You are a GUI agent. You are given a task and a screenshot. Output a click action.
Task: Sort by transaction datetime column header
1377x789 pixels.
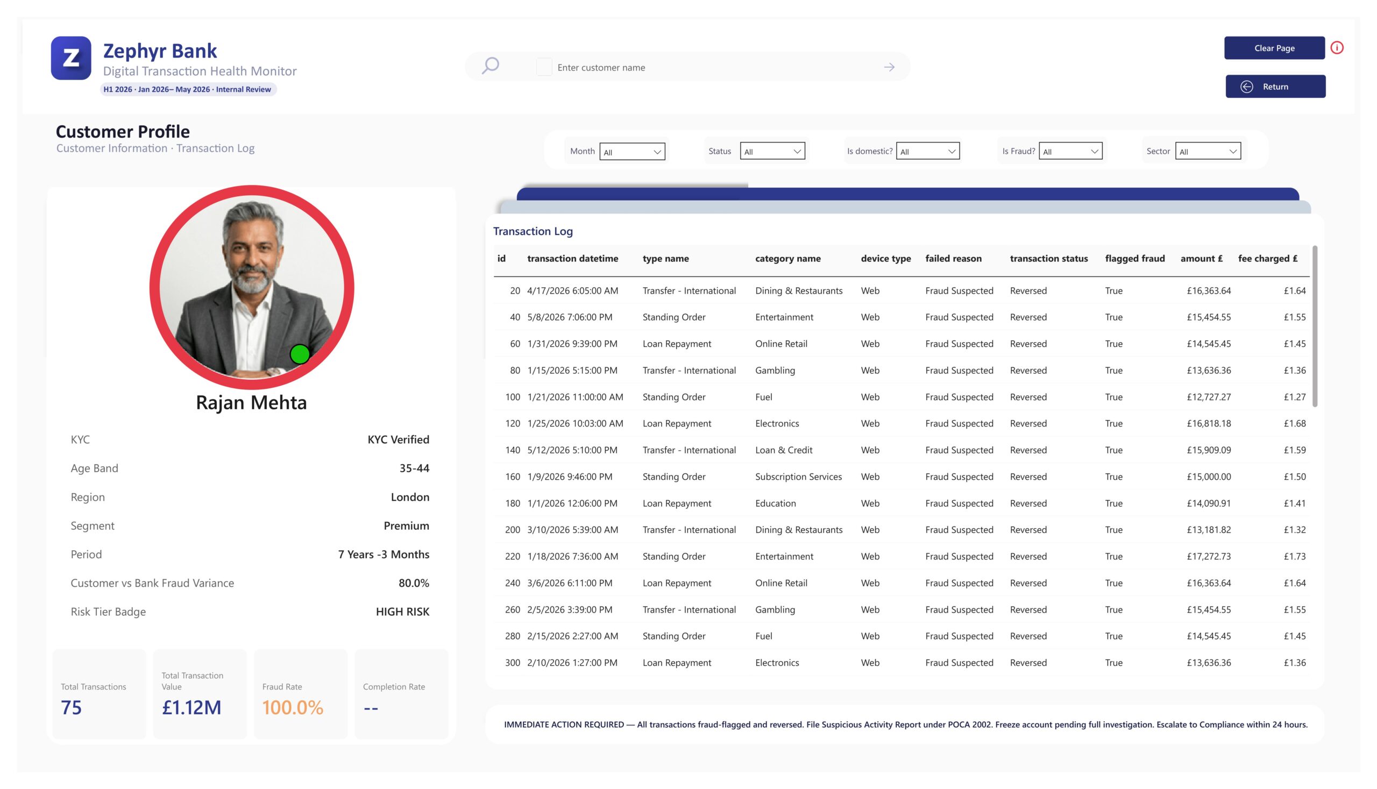coord(572,259)
